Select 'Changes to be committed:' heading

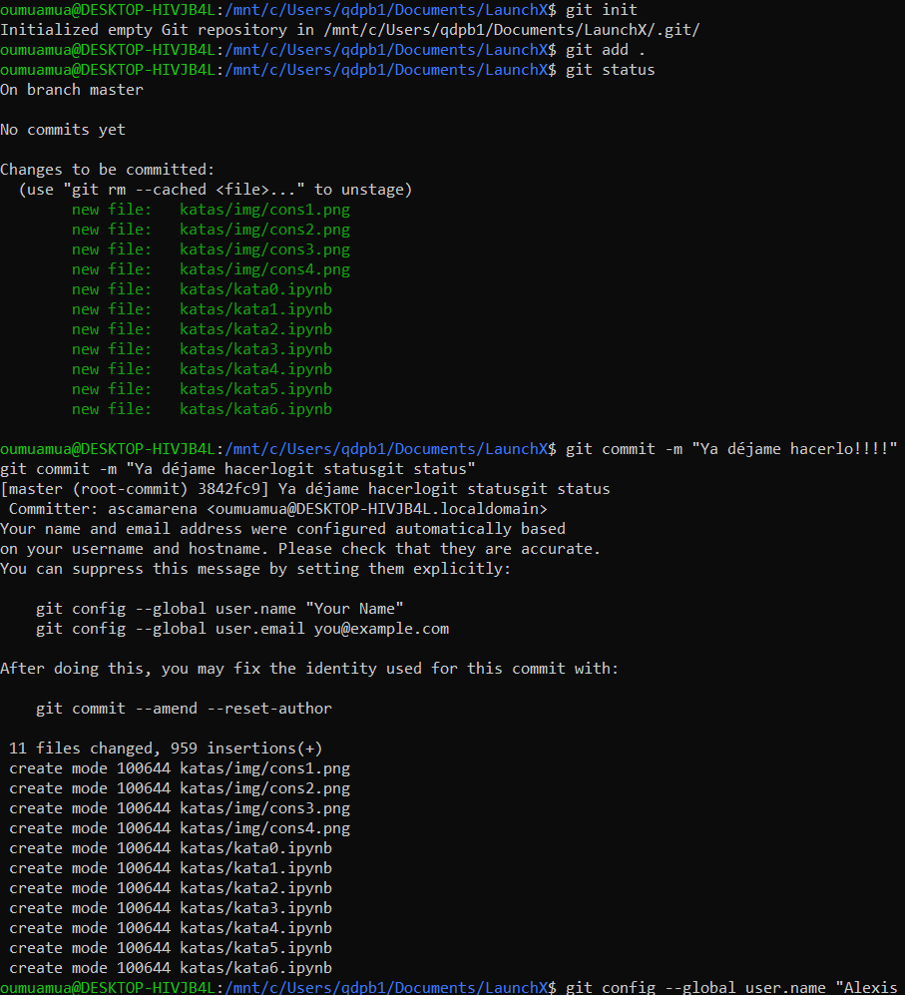tap(107, 170)
